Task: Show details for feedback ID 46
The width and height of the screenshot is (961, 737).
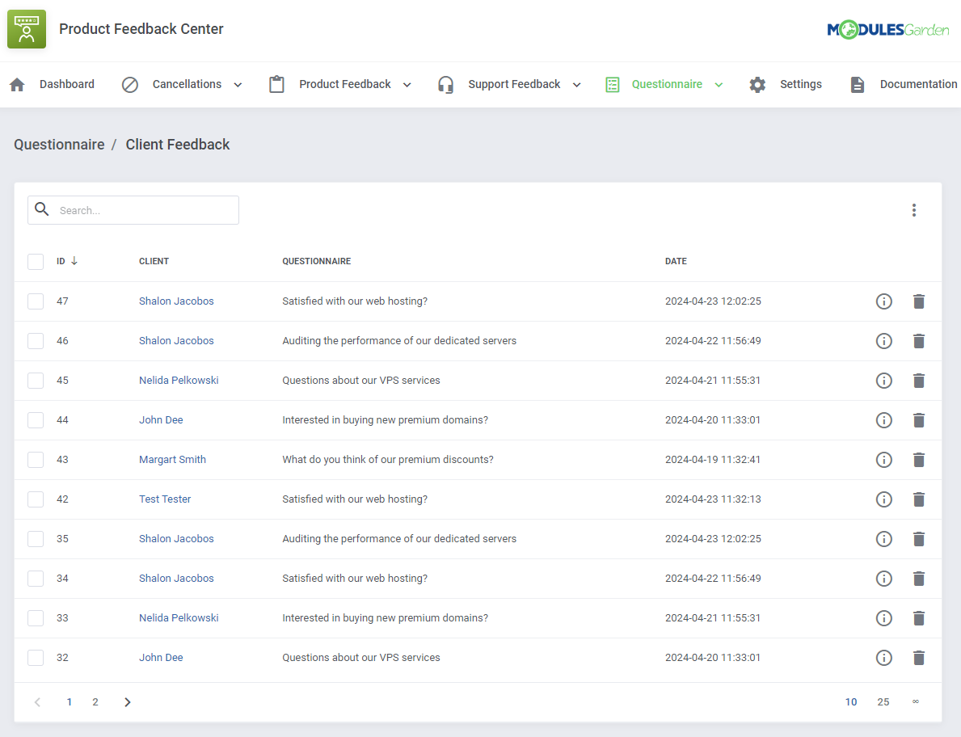Action: [x=883, y=341]
